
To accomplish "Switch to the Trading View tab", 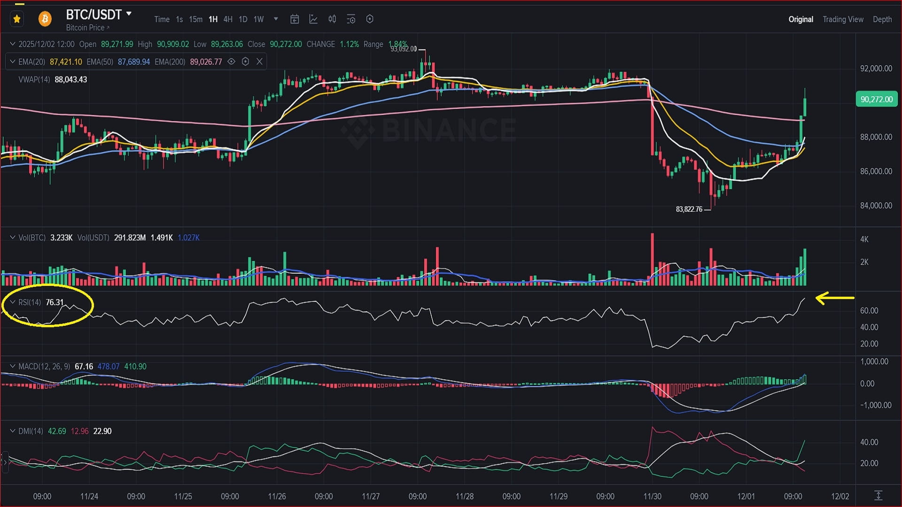I will pos(843,19).
